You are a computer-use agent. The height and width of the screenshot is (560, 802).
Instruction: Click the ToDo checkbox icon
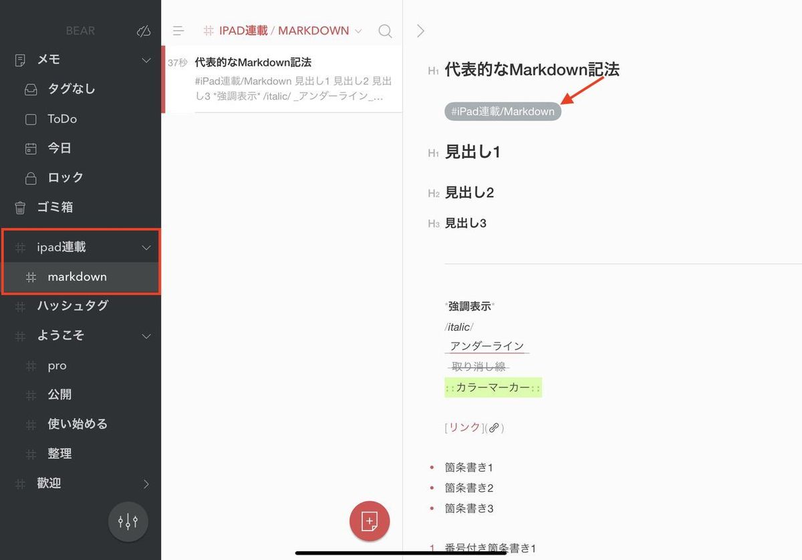pos(31,120)
